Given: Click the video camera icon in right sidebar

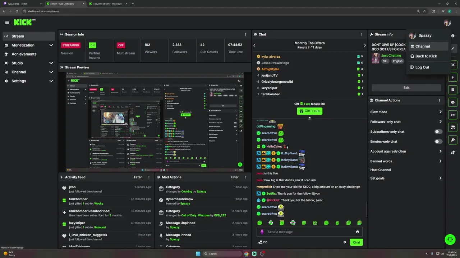Looking at the screenshot, I should (453, 128).
